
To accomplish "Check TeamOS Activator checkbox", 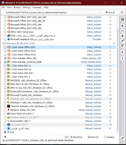I will point(5,106).
